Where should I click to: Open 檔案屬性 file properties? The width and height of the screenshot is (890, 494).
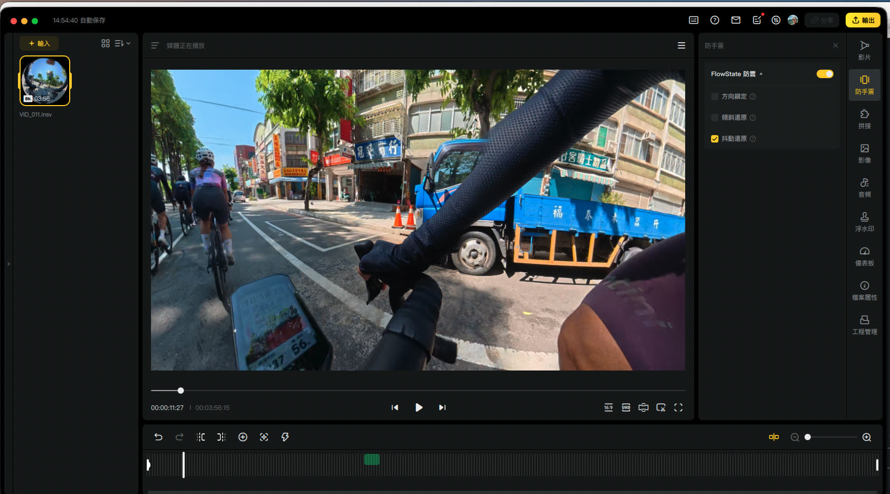click(x=864, y=291)
